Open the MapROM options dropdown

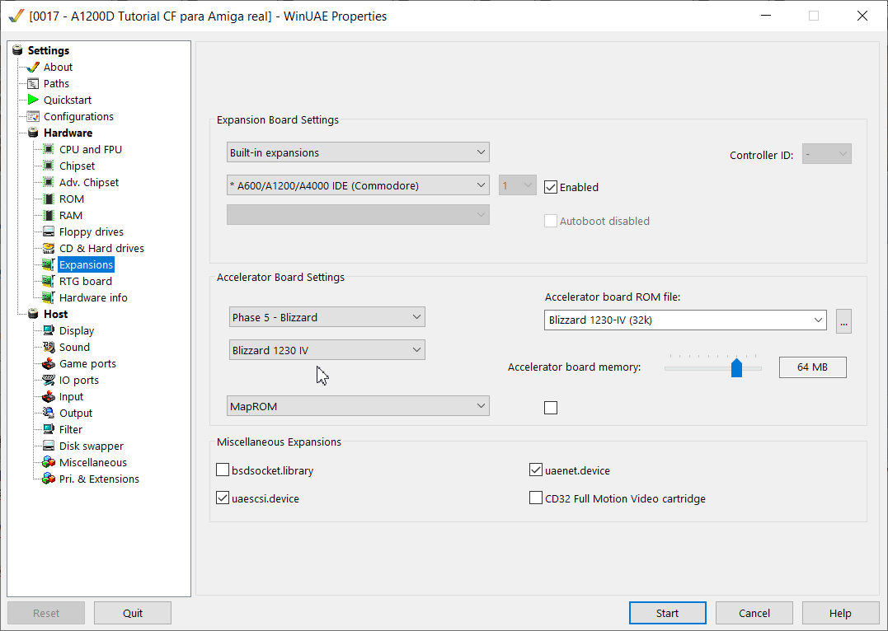tap(358, 406)
